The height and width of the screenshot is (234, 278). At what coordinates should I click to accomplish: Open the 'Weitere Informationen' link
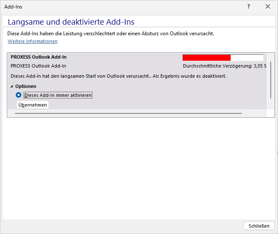point(32,41)
